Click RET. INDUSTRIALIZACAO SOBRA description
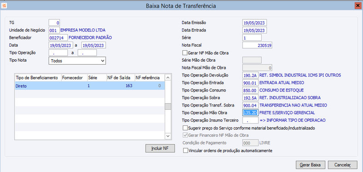363x172 pixels. [290, 98]
